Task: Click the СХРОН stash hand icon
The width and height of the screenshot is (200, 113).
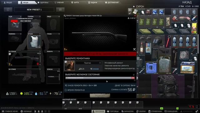Action: click(134, 6)
